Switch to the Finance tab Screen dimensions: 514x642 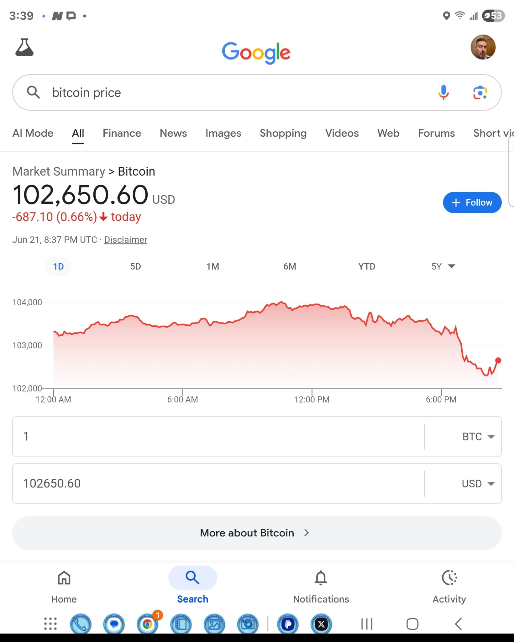(122, 133)
